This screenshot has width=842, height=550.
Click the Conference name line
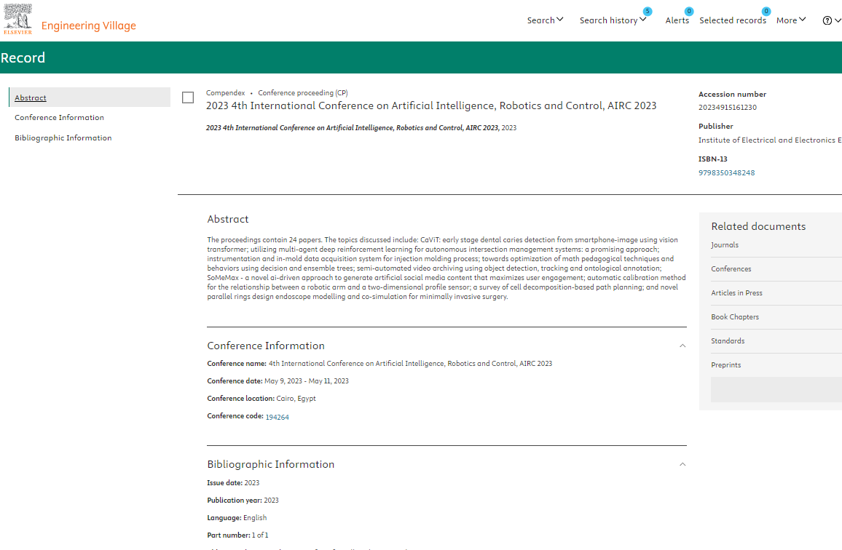[379, 363]
